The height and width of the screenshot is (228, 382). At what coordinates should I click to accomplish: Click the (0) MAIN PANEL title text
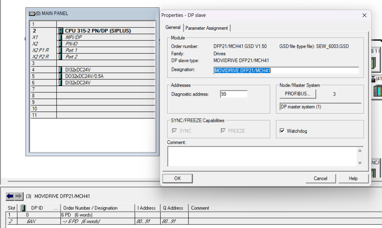click(x=52, y=13)
